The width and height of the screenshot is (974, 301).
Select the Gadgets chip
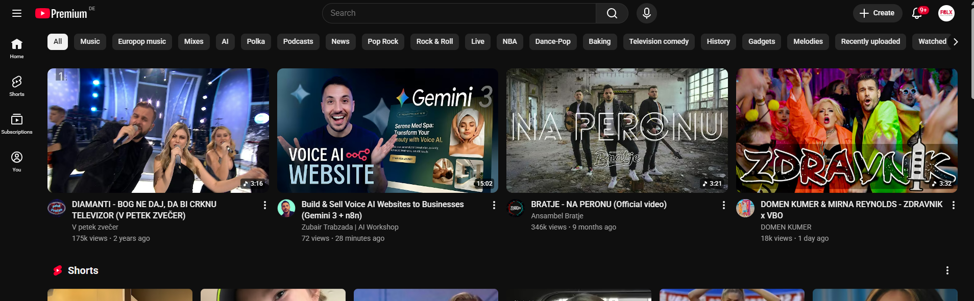762,41
